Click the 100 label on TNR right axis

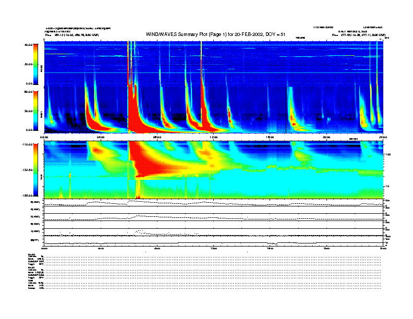point(388,154)
